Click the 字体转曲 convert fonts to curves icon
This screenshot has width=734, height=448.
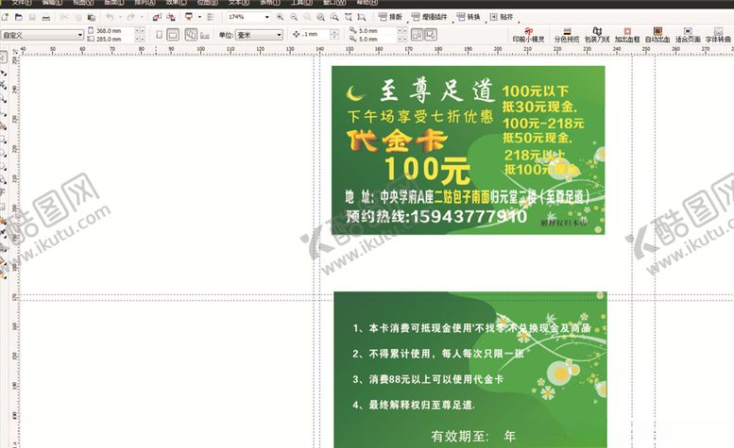pyautogui.click(x=718, y=35)
